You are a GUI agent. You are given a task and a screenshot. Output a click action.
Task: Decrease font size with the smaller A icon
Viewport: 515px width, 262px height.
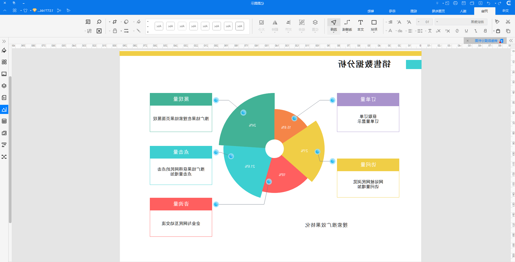point(399,22)
